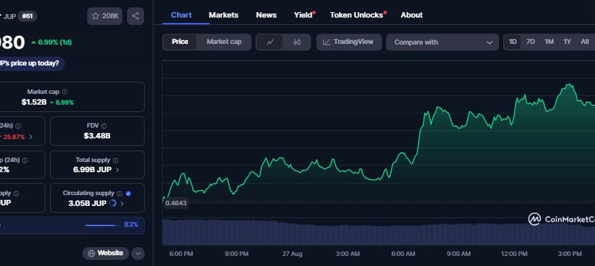Expand the 24h volume chevron arrow
595x266 pixels.
click(30, 137)
